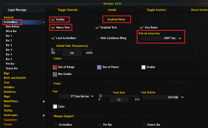Uncheck the Lock ActionBars checkbox
This screenshot has width=208, height=128.
53,38
